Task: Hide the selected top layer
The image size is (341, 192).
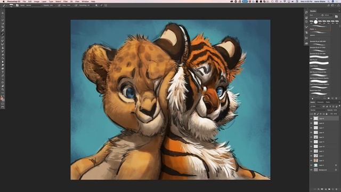Action: [x=311, y=118]
